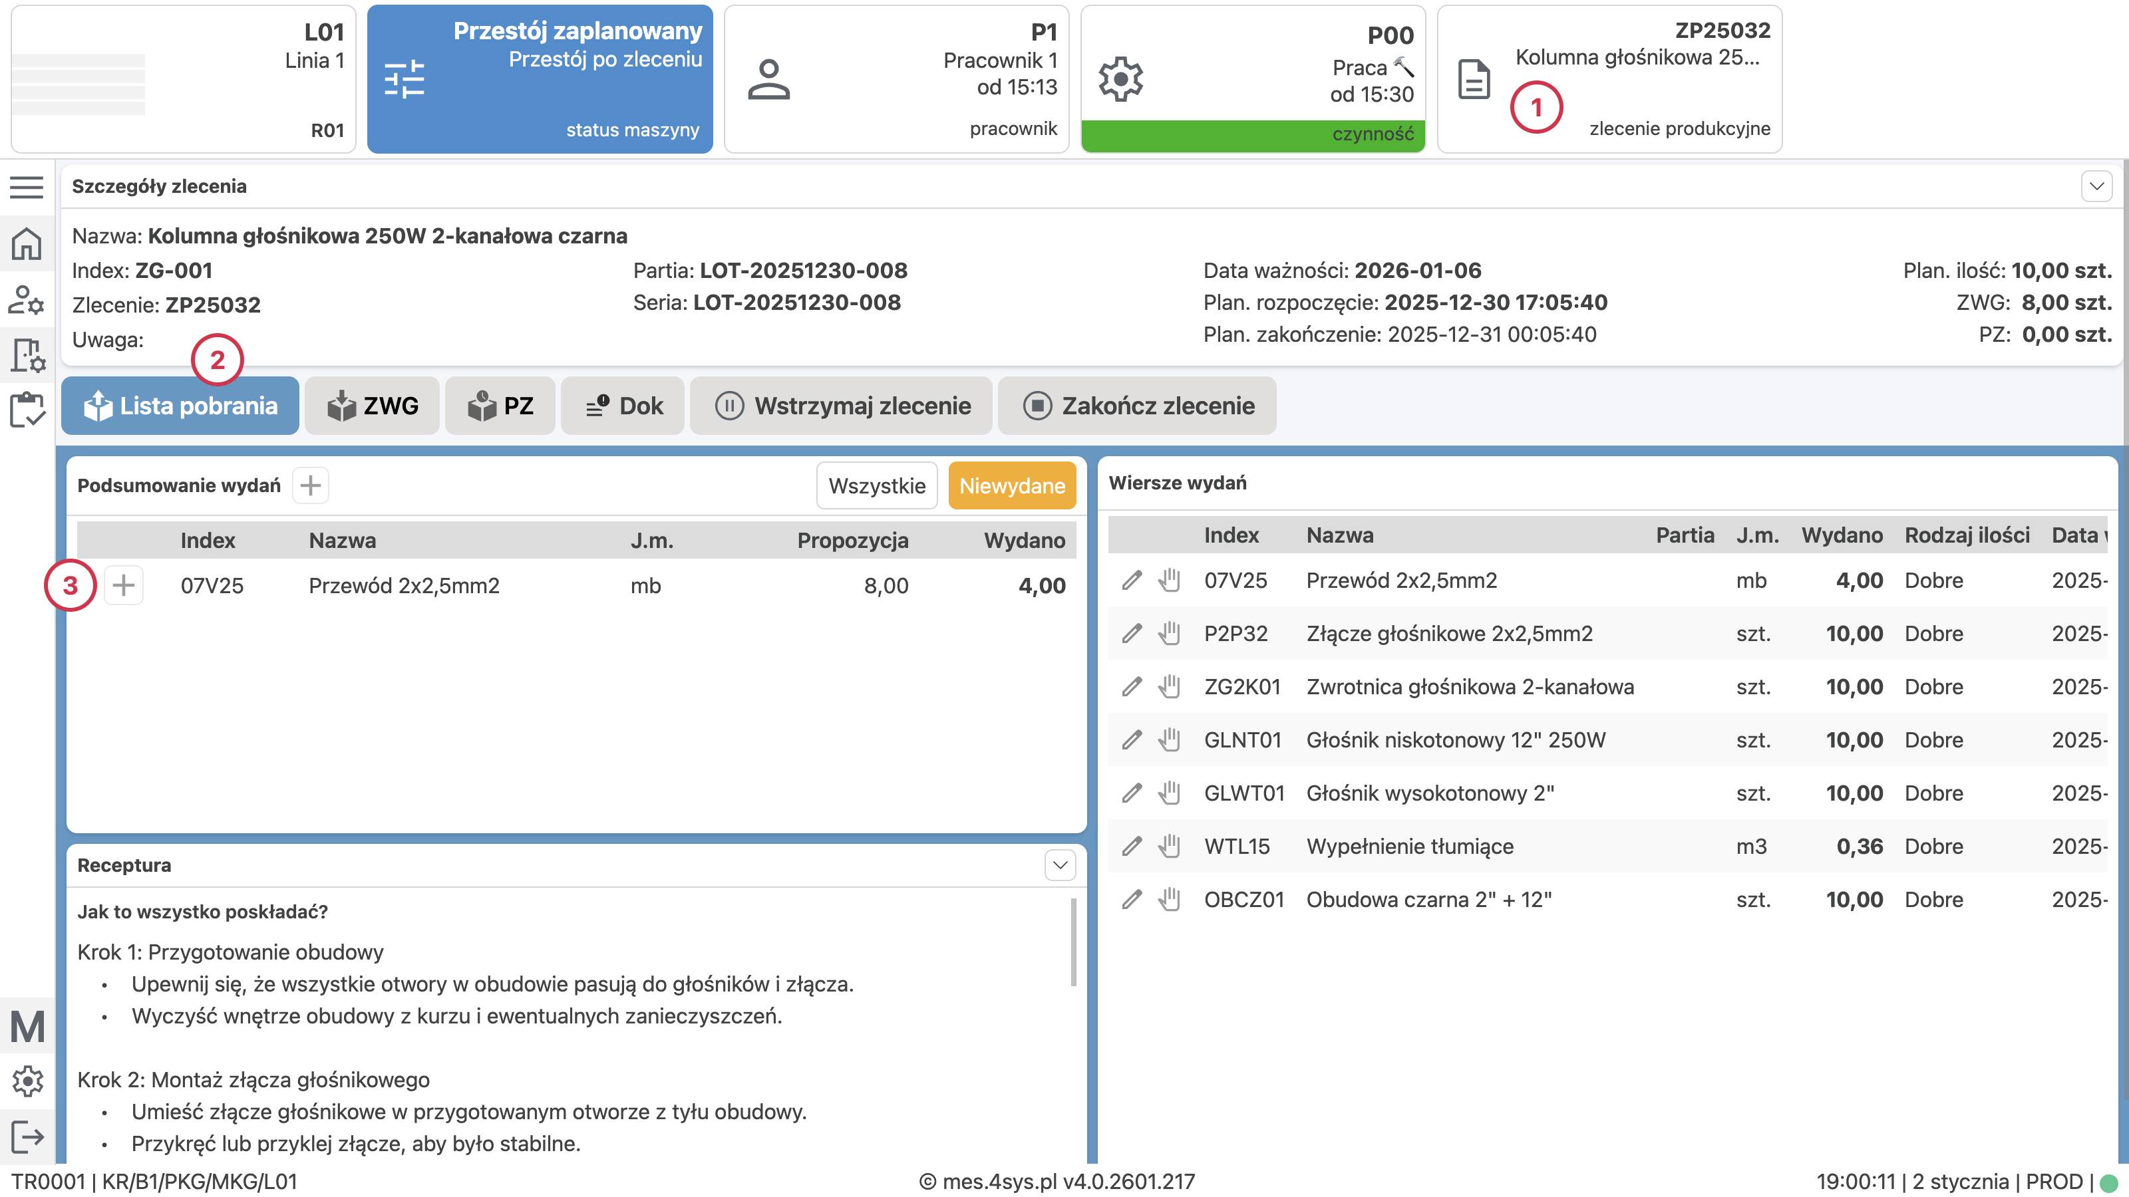Click the Wstrzymaj zlecenie button

(x=840, y=406)
